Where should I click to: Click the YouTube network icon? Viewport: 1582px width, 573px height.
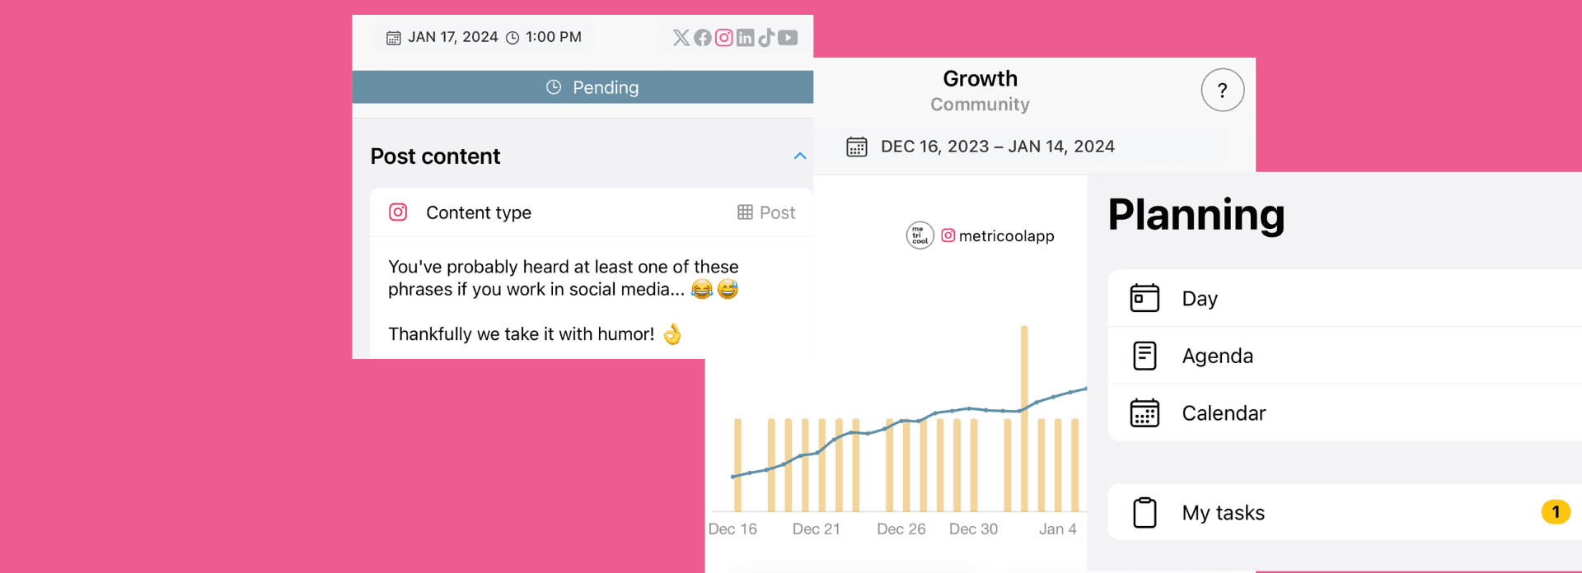[x=788, y=38]
